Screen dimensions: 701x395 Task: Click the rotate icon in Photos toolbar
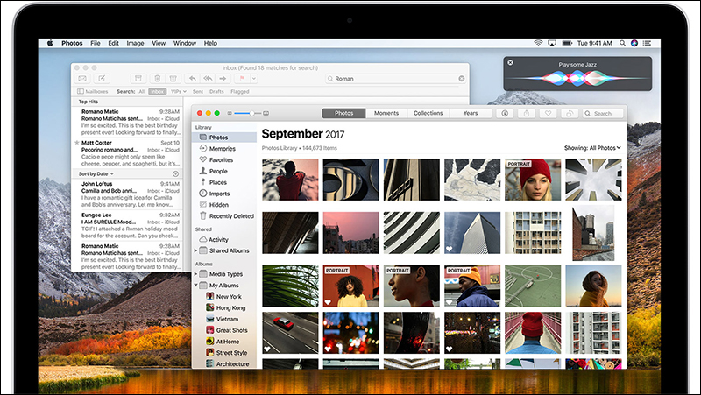(569, 114)
